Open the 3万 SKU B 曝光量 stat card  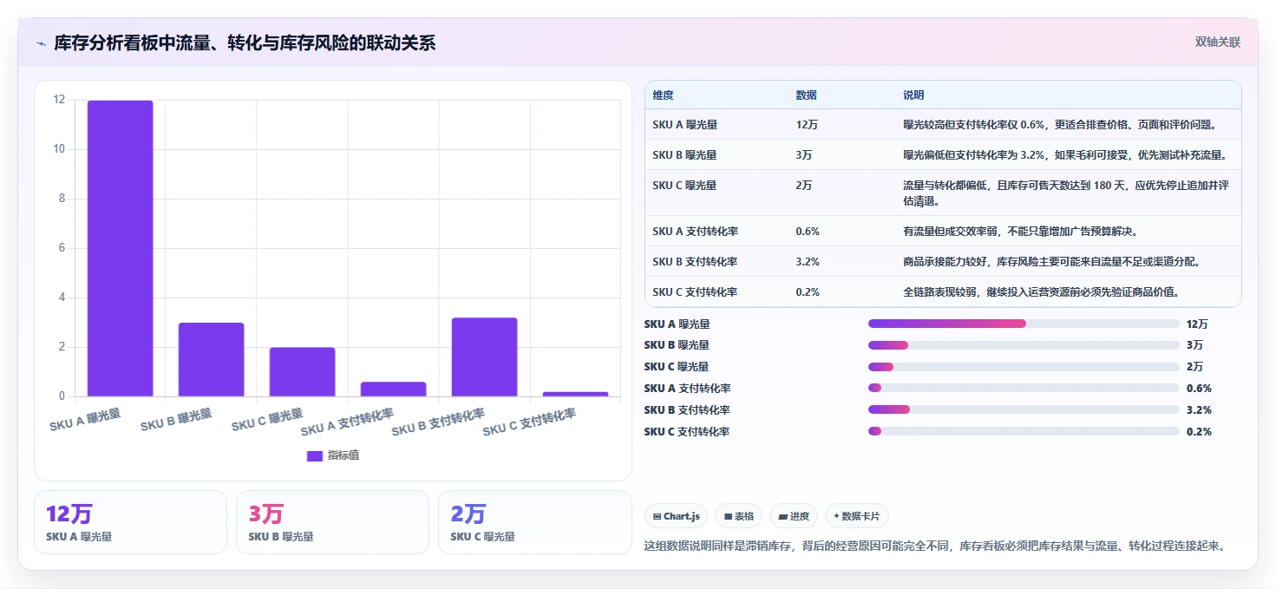pyautogui.click(x=332, y=522)
